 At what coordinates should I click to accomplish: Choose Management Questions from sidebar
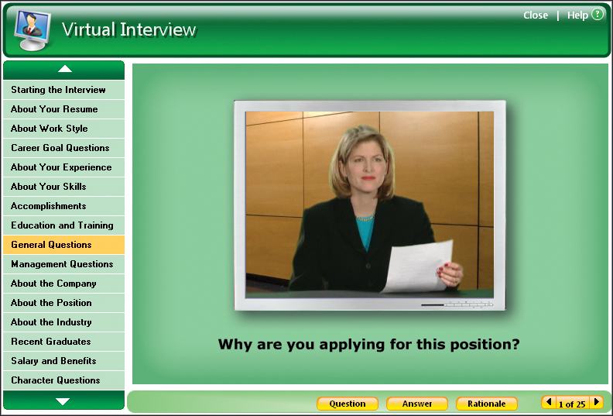click(x=63, y=264)
